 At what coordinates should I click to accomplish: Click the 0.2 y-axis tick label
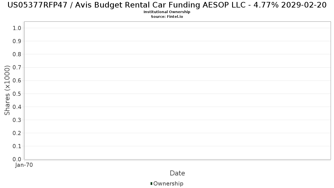tap(17, 133)
